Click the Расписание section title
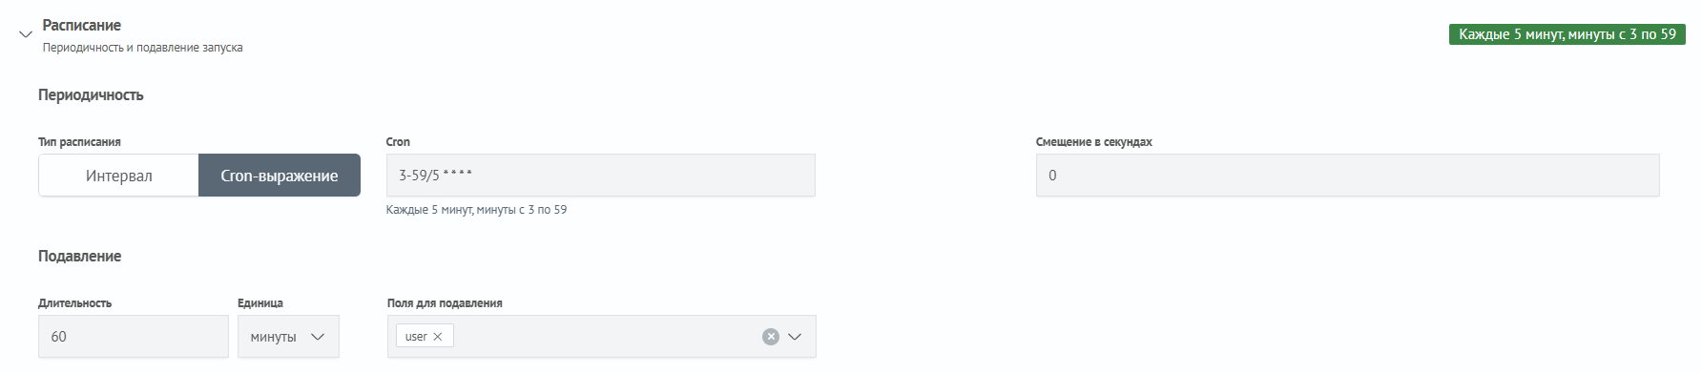 point(82,26)
